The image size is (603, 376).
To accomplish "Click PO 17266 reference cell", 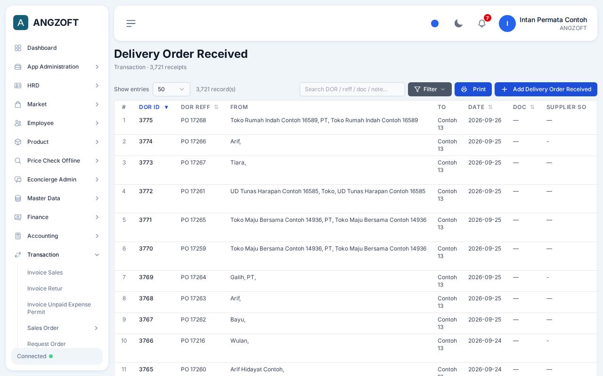I will [193, 141].
